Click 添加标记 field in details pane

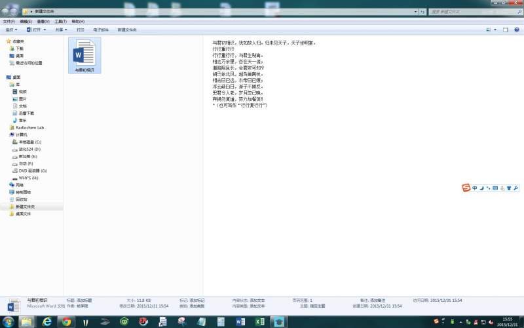[x=197, y=300]
